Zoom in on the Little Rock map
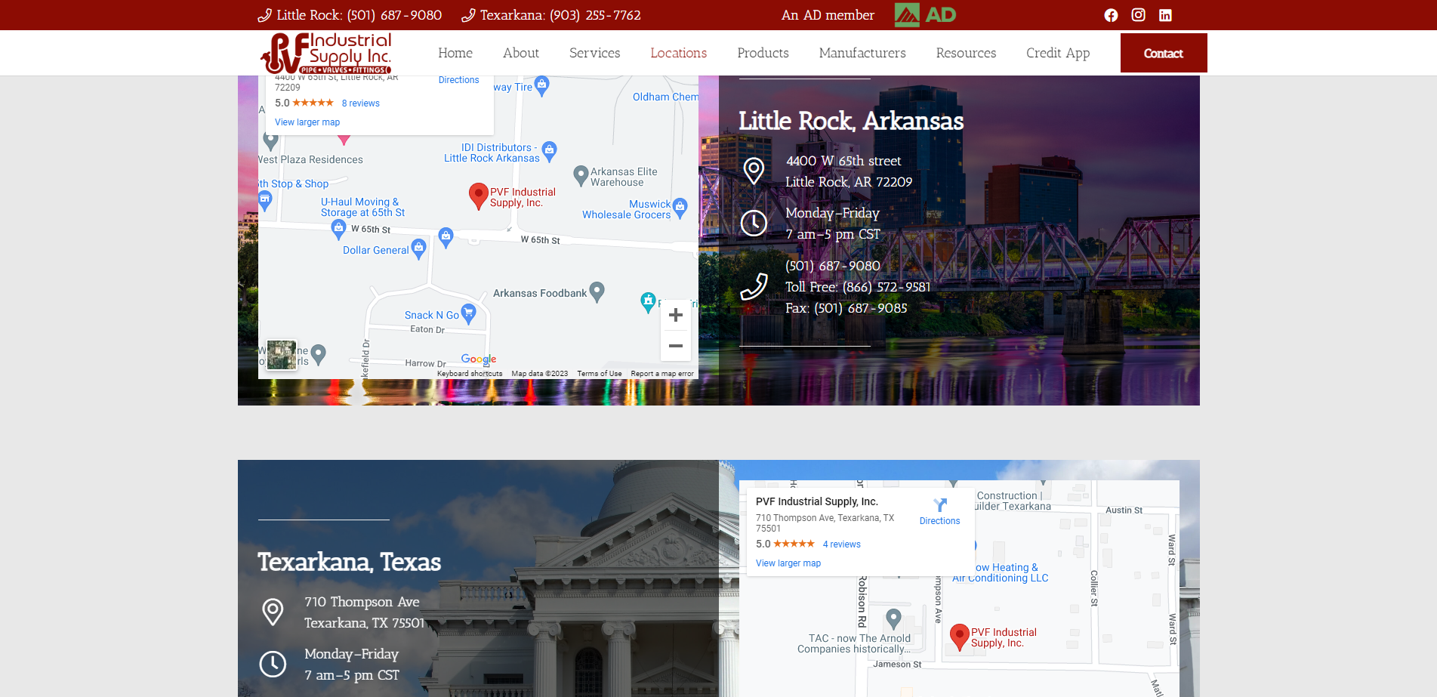Viewport: 1437px width, 697px height. pos(676,315)
